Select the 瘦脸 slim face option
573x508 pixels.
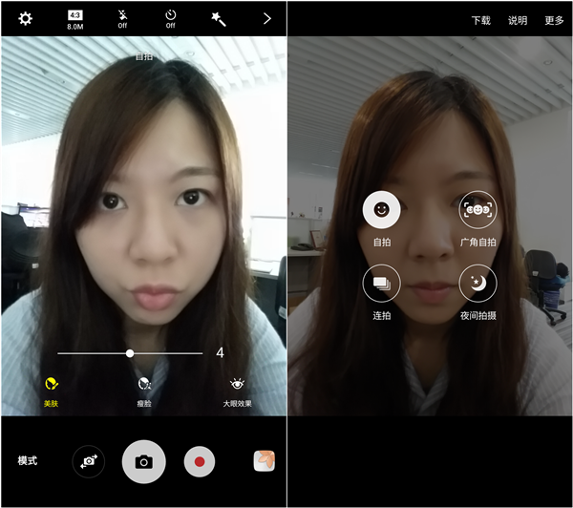click(144, 390)
